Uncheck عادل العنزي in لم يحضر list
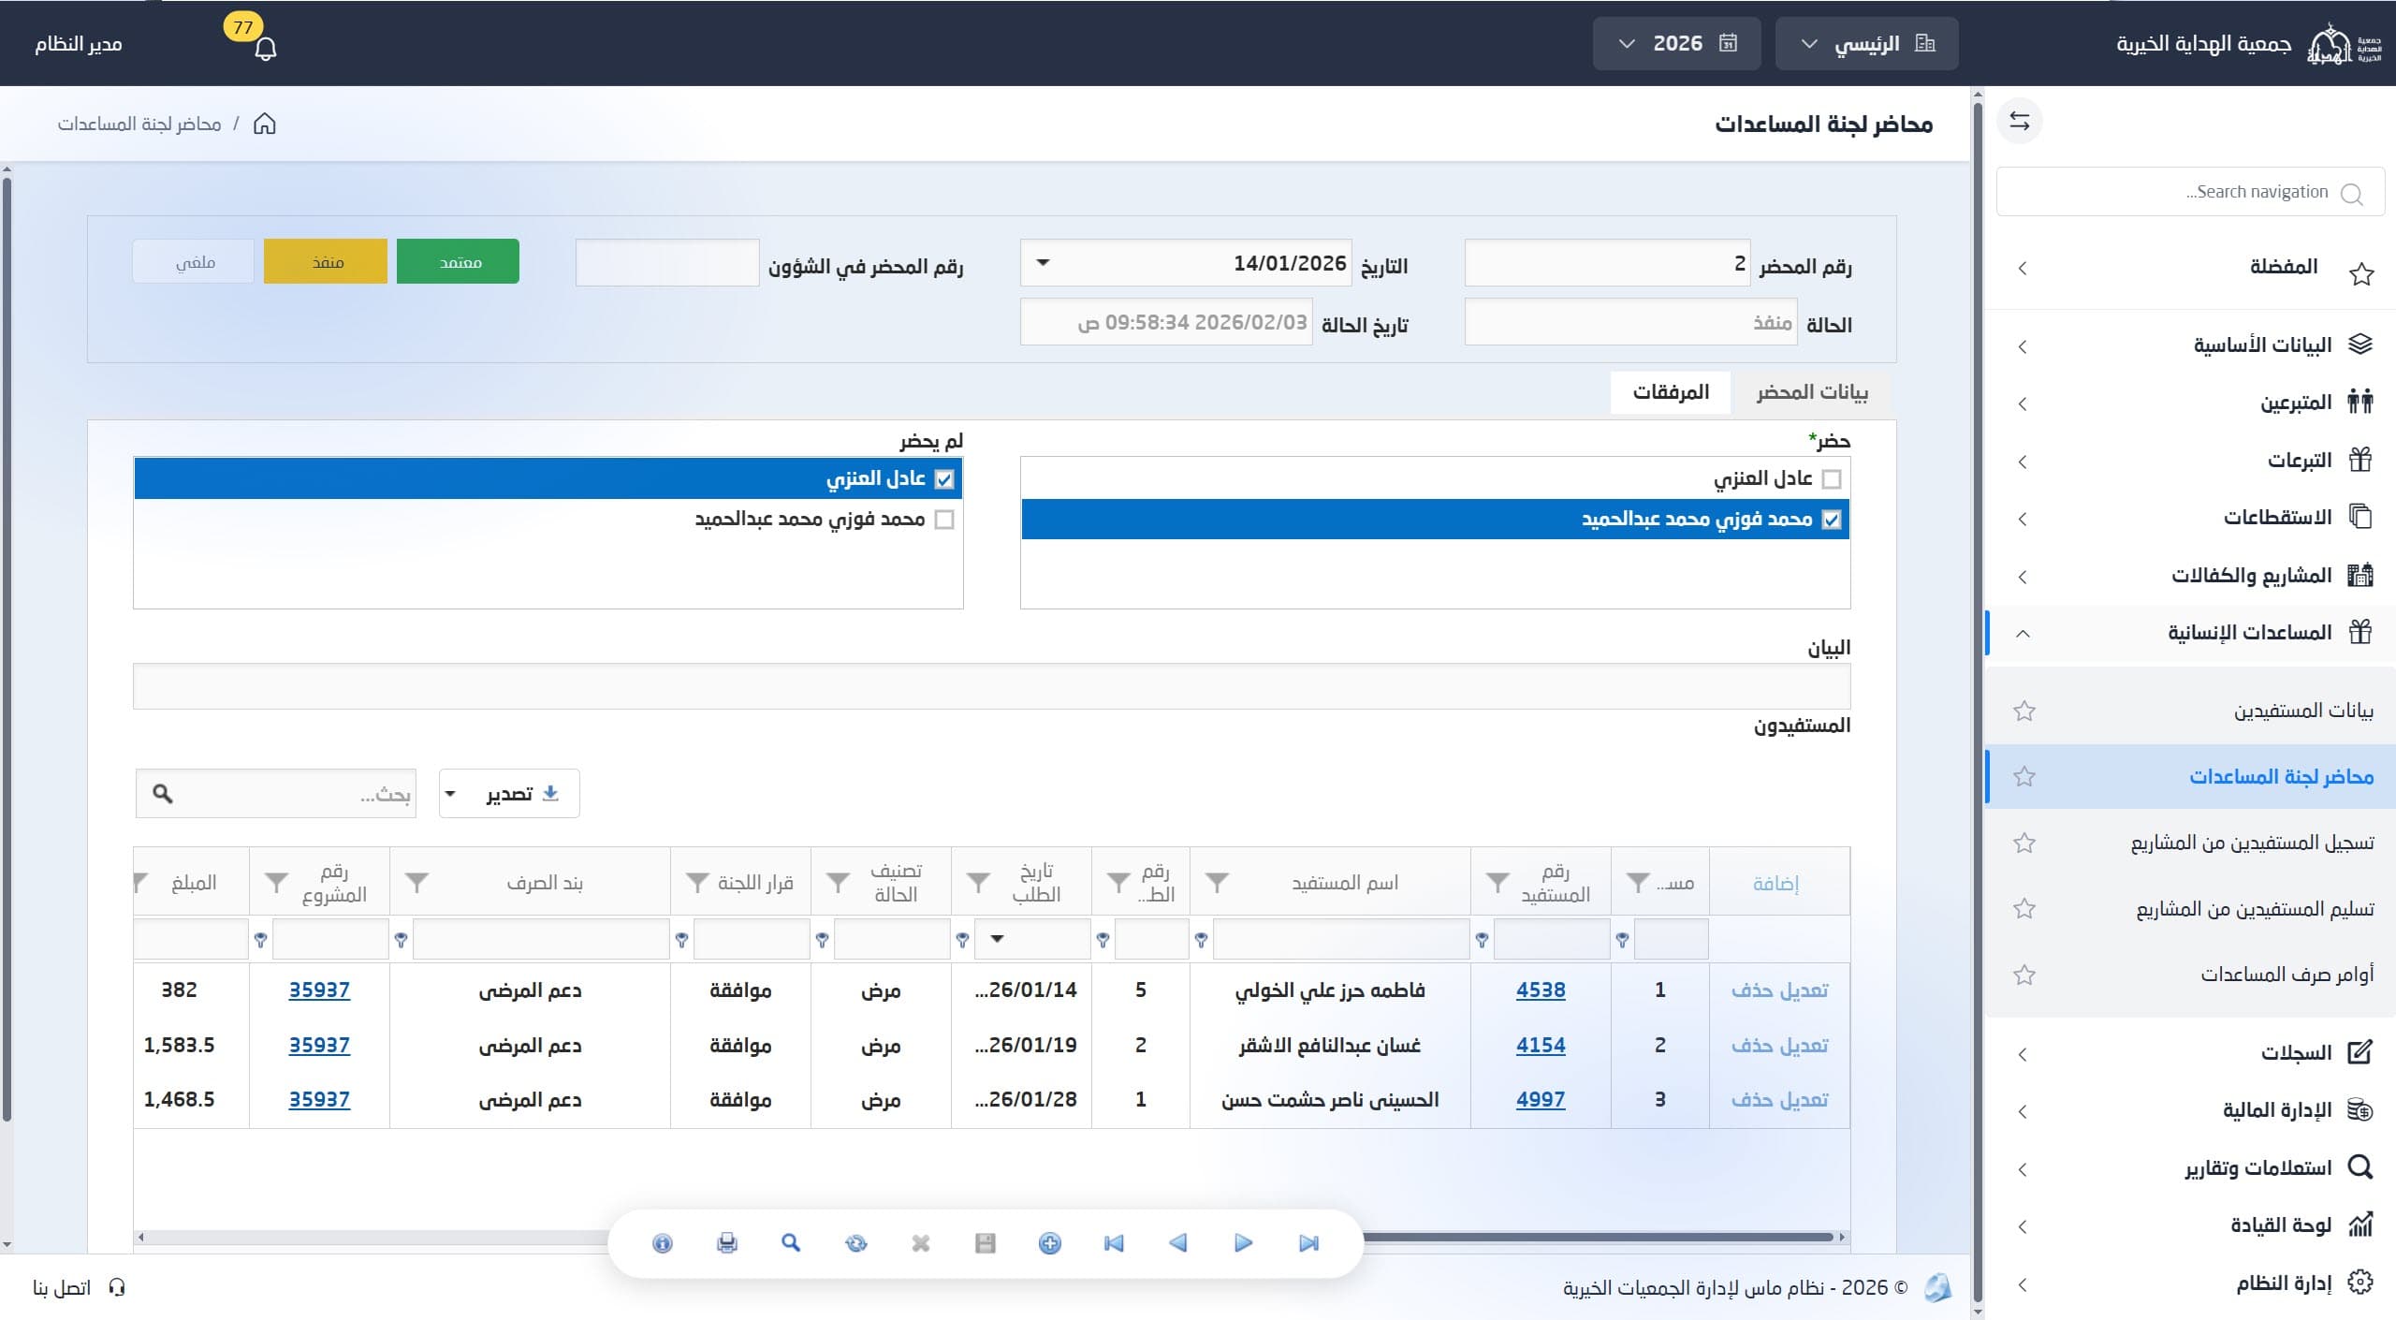Screen dimensions: 2396x1320 pos(944,479)
